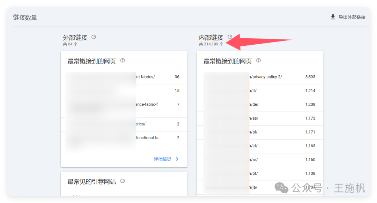Click the download icon beside 导出外部链接
The image size is (377, 203).
click(333, 16)
